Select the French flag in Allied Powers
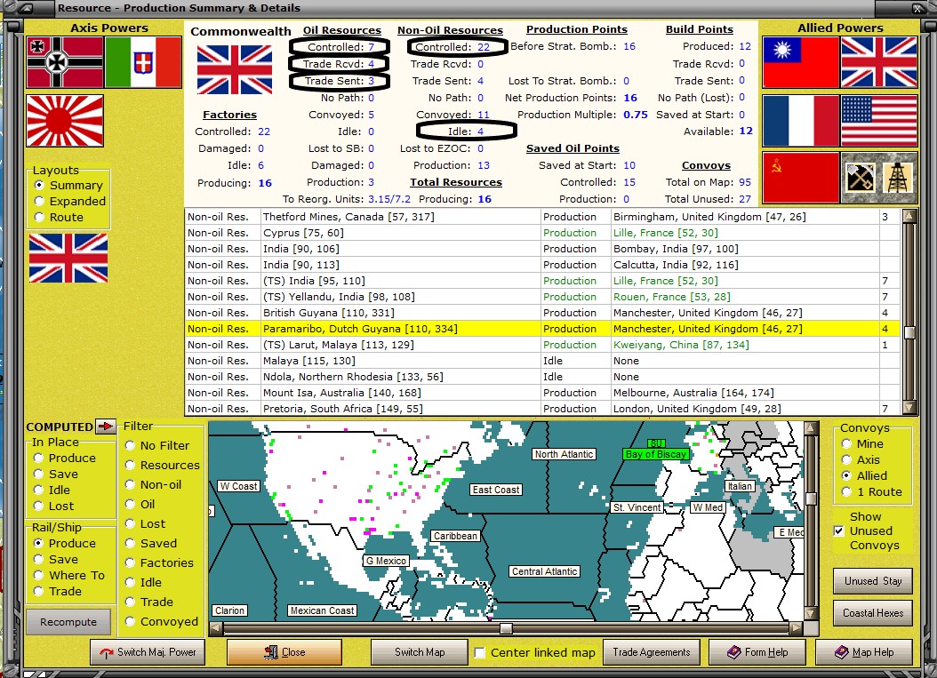Viewport: 937px width, 678px height. [x=801, y=121]
